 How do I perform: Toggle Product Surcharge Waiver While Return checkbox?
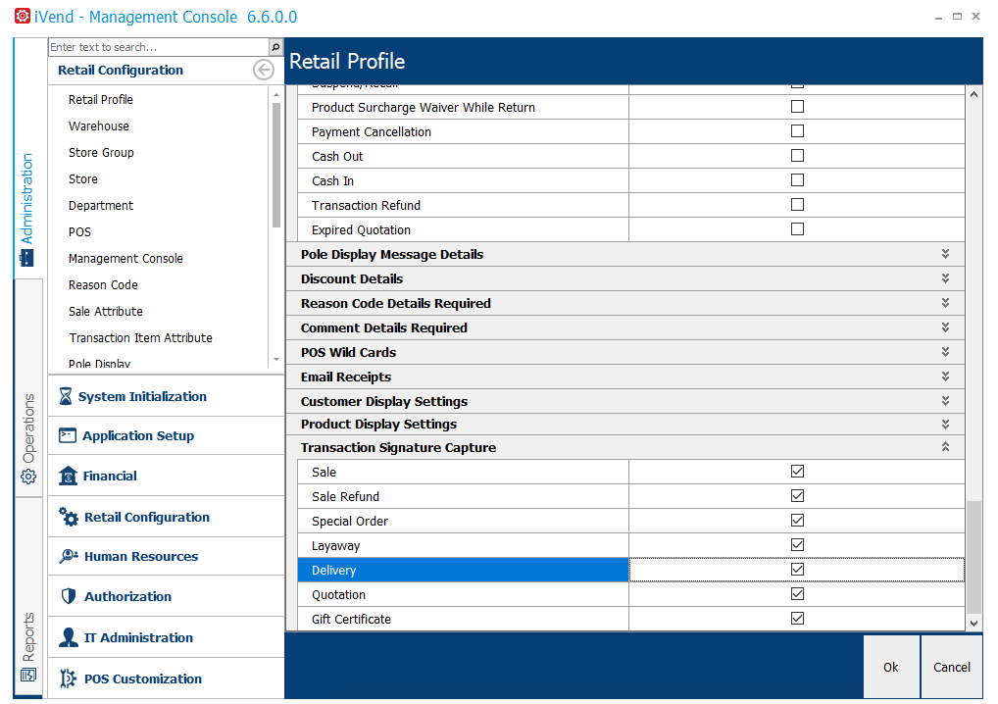[797, 106]
